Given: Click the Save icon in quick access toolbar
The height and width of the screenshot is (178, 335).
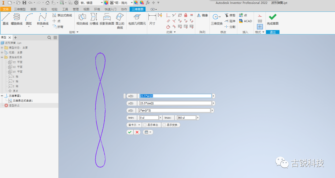Looking at the screenshot, I should pyautogui.click(x=24, y=3).
